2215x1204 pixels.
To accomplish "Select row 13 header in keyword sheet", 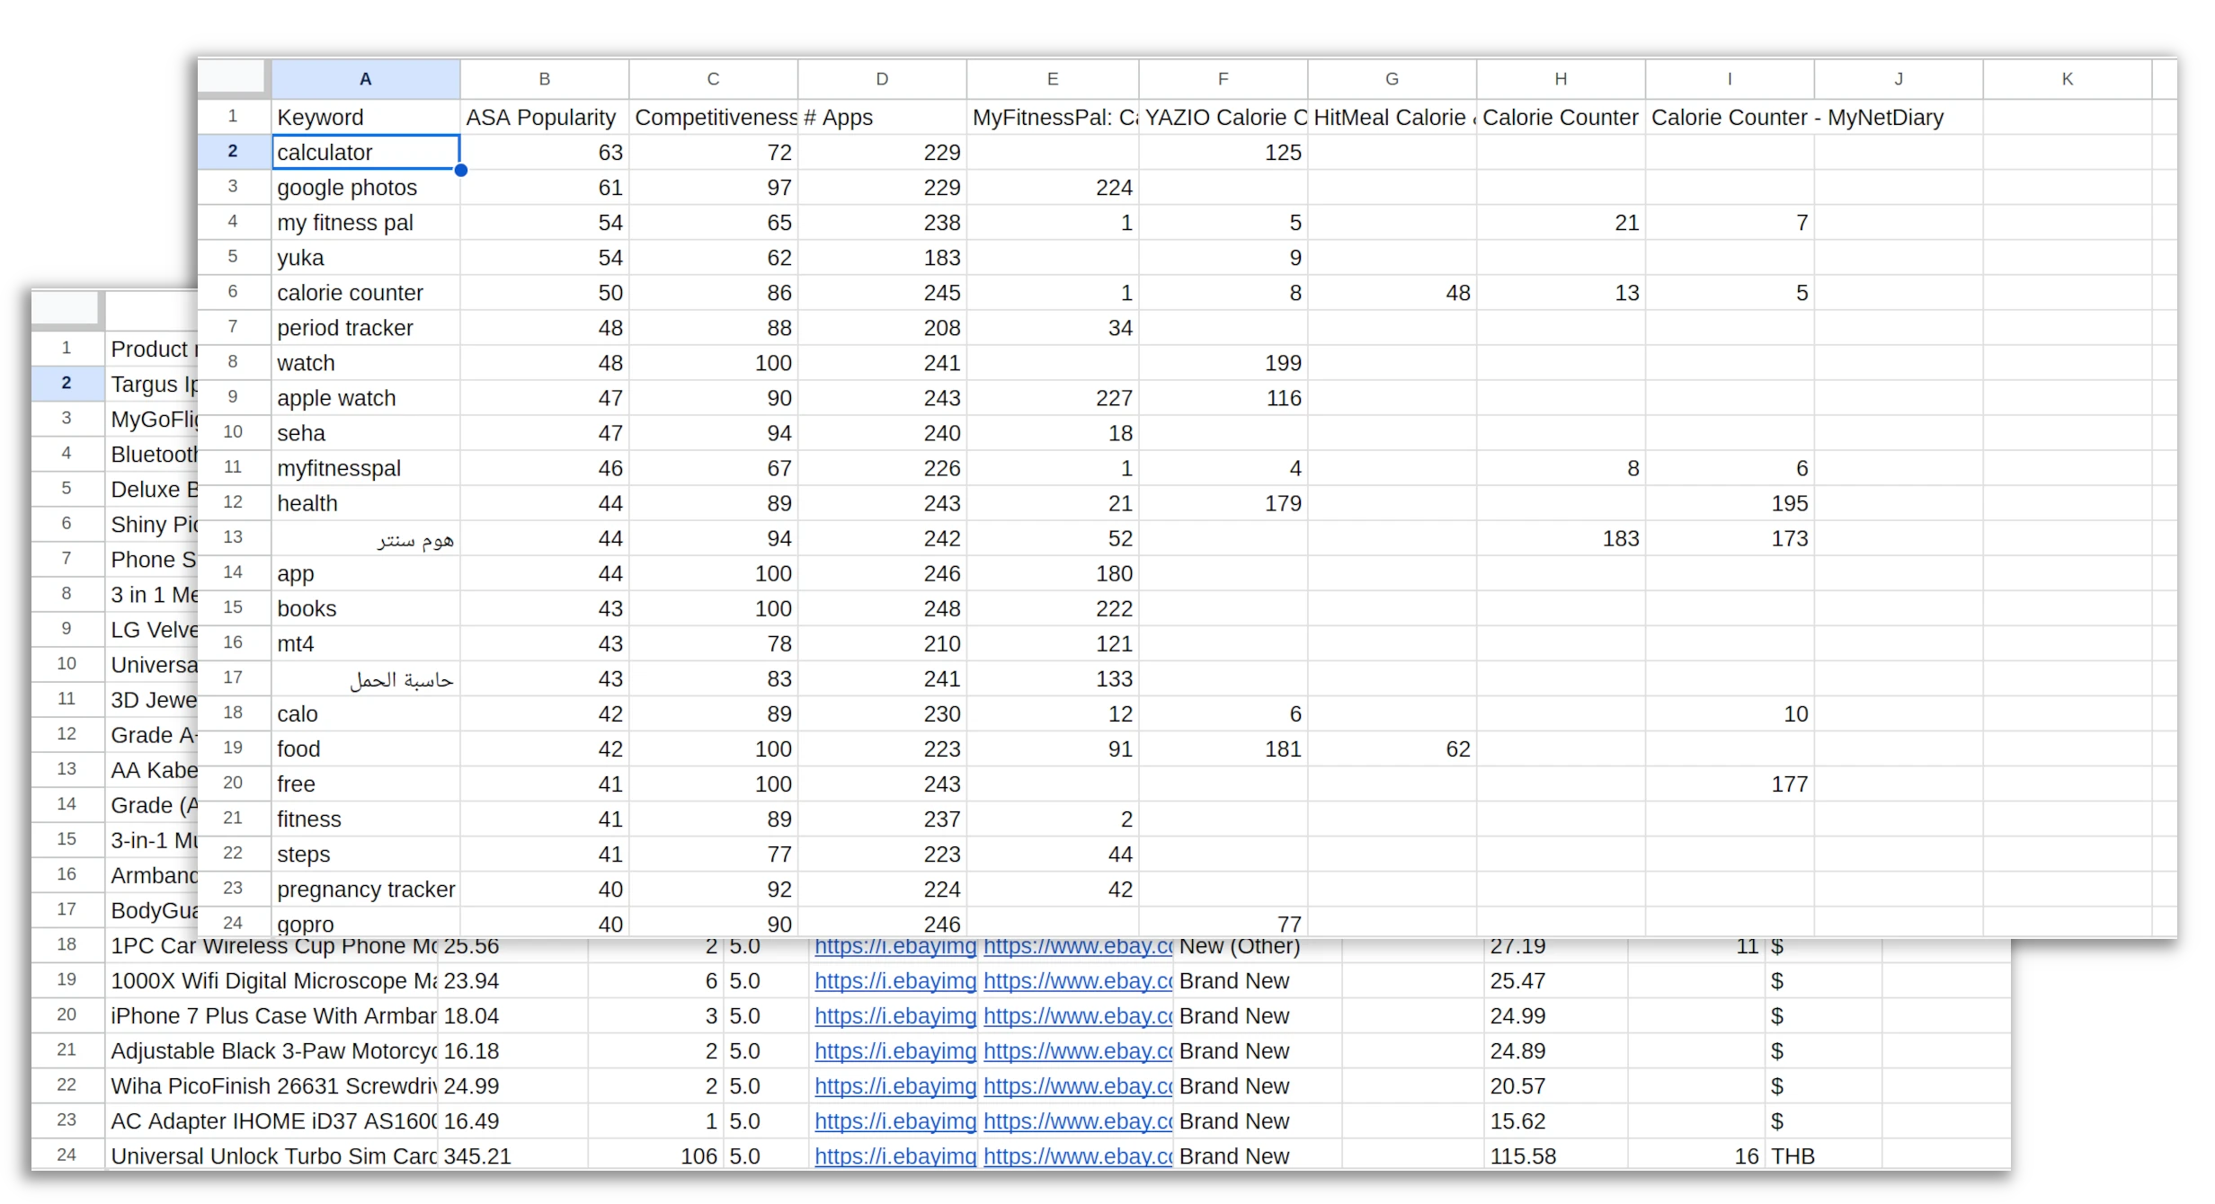I will (x=233, y=537).
